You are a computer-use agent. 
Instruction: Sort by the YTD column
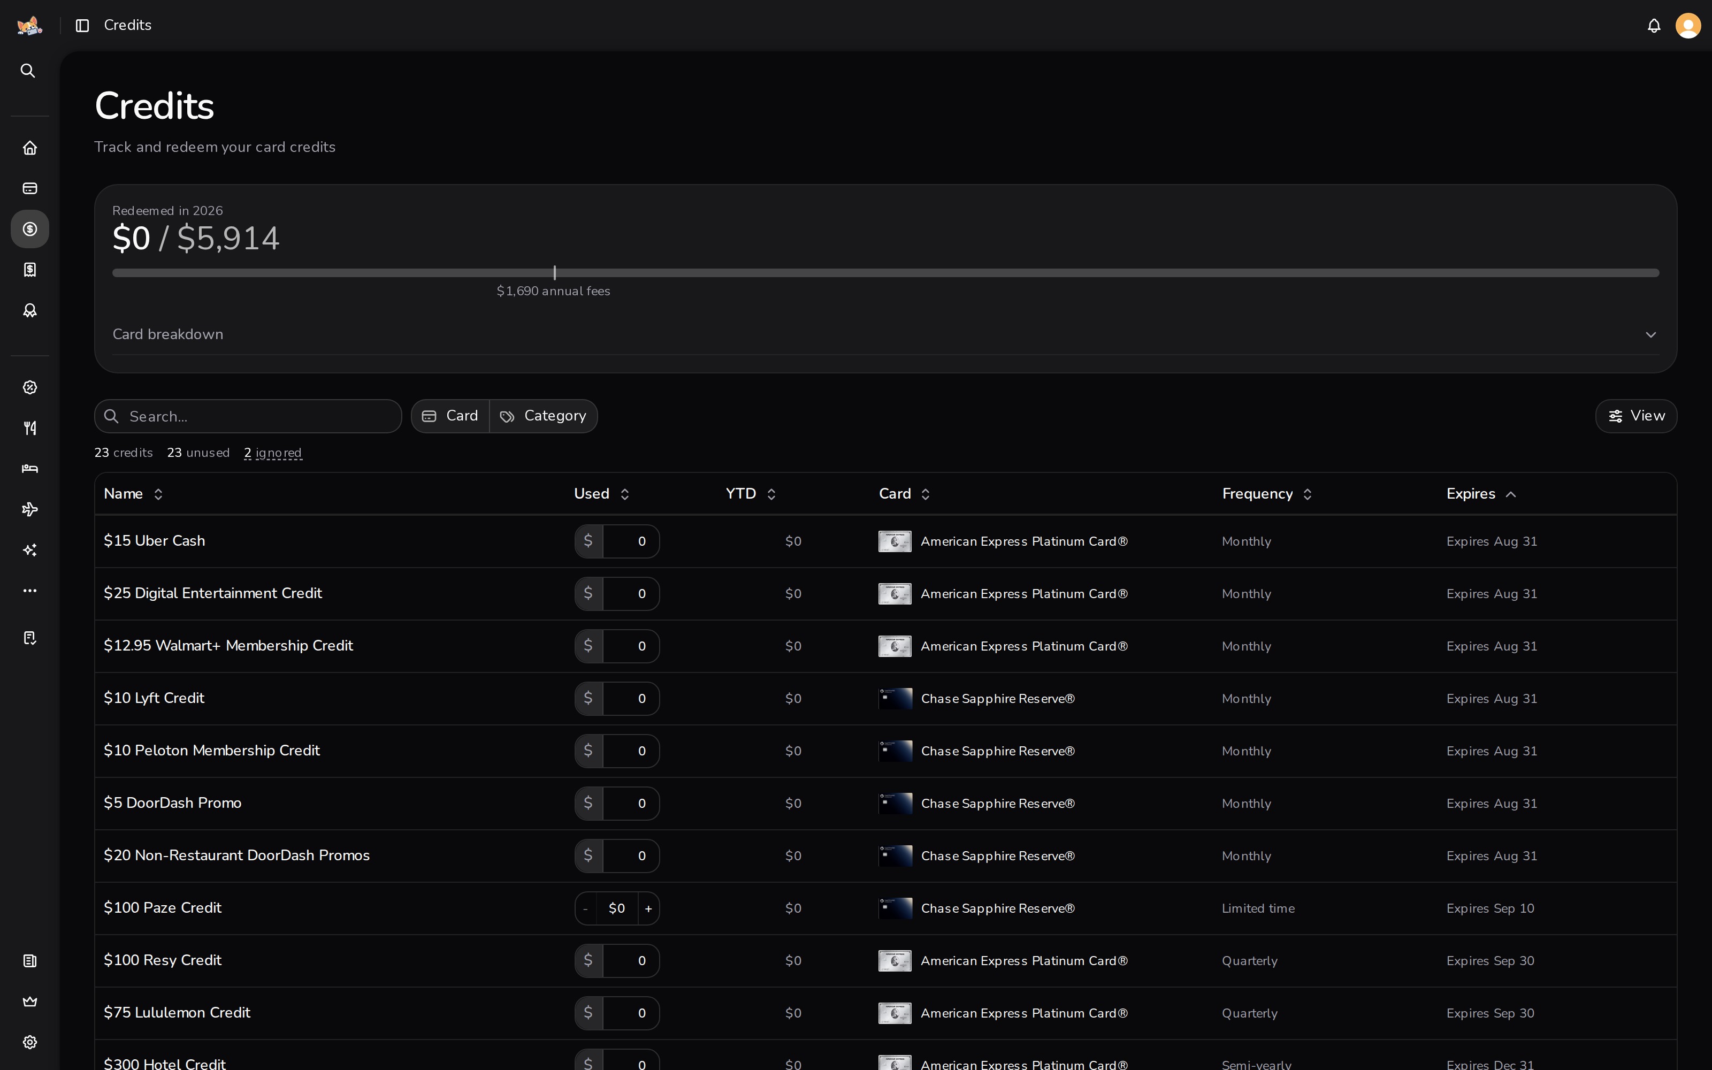pyautogui.click(x=751, y=494)
